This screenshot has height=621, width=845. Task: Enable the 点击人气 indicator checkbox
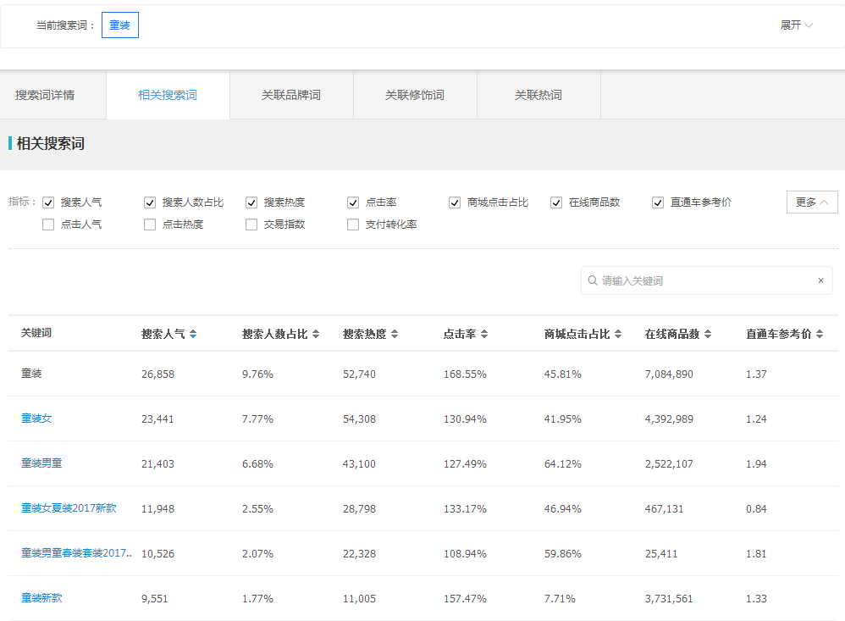pos(48,225)
